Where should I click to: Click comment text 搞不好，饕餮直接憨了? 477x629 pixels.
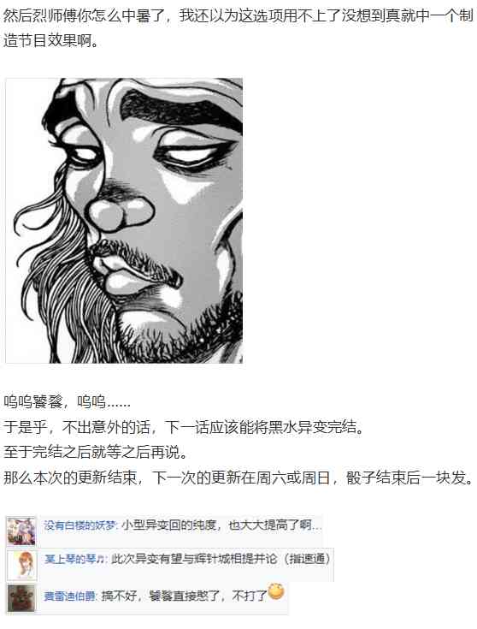tap(161, 596)
